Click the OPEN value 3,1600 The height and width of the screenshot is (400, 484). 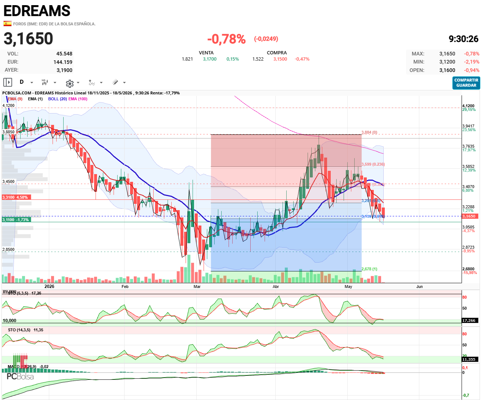click(x=447, y=70)
